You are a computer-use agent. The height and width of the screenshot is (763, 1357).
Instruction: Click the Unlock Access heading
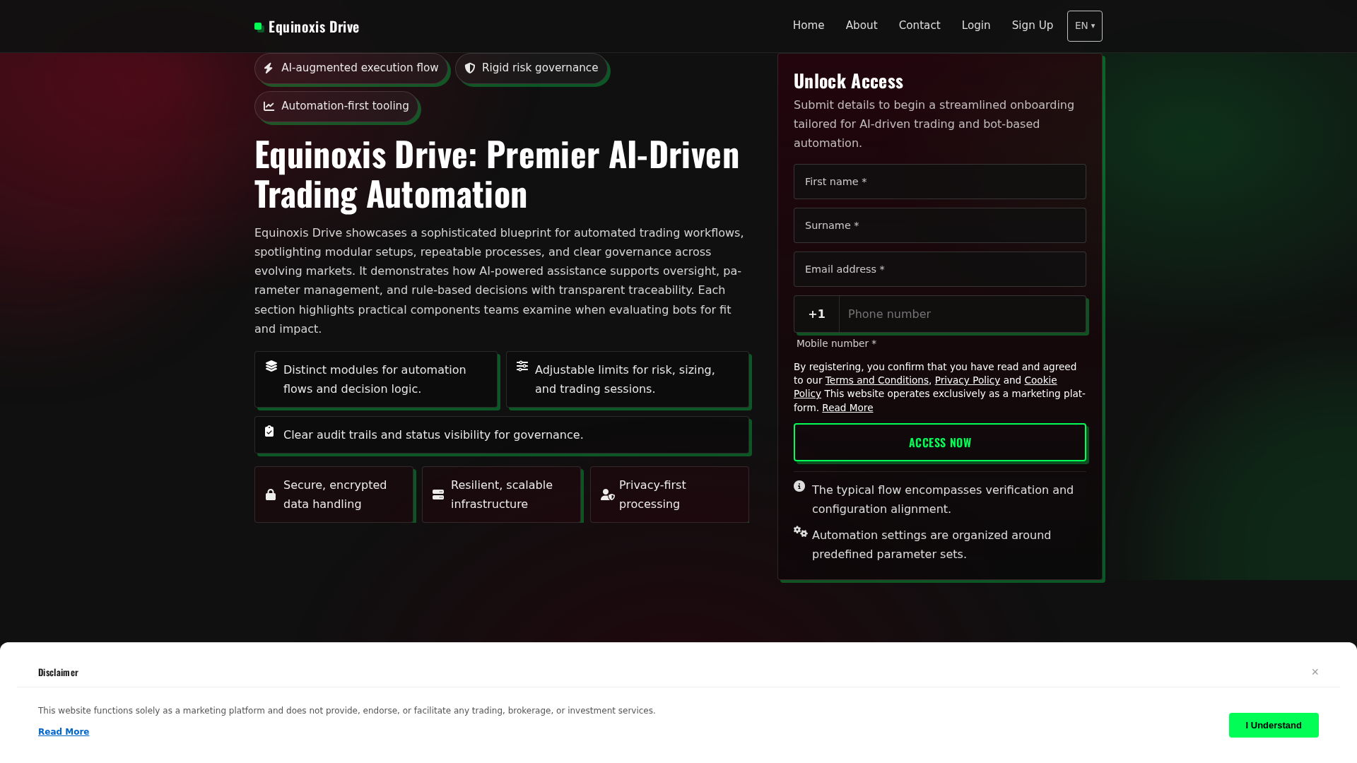click(x=848, y=81)
